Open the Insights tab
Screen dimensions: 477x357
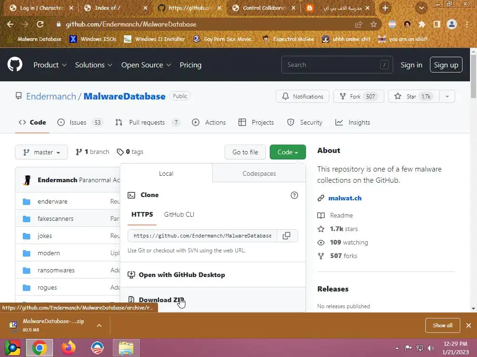353,123
